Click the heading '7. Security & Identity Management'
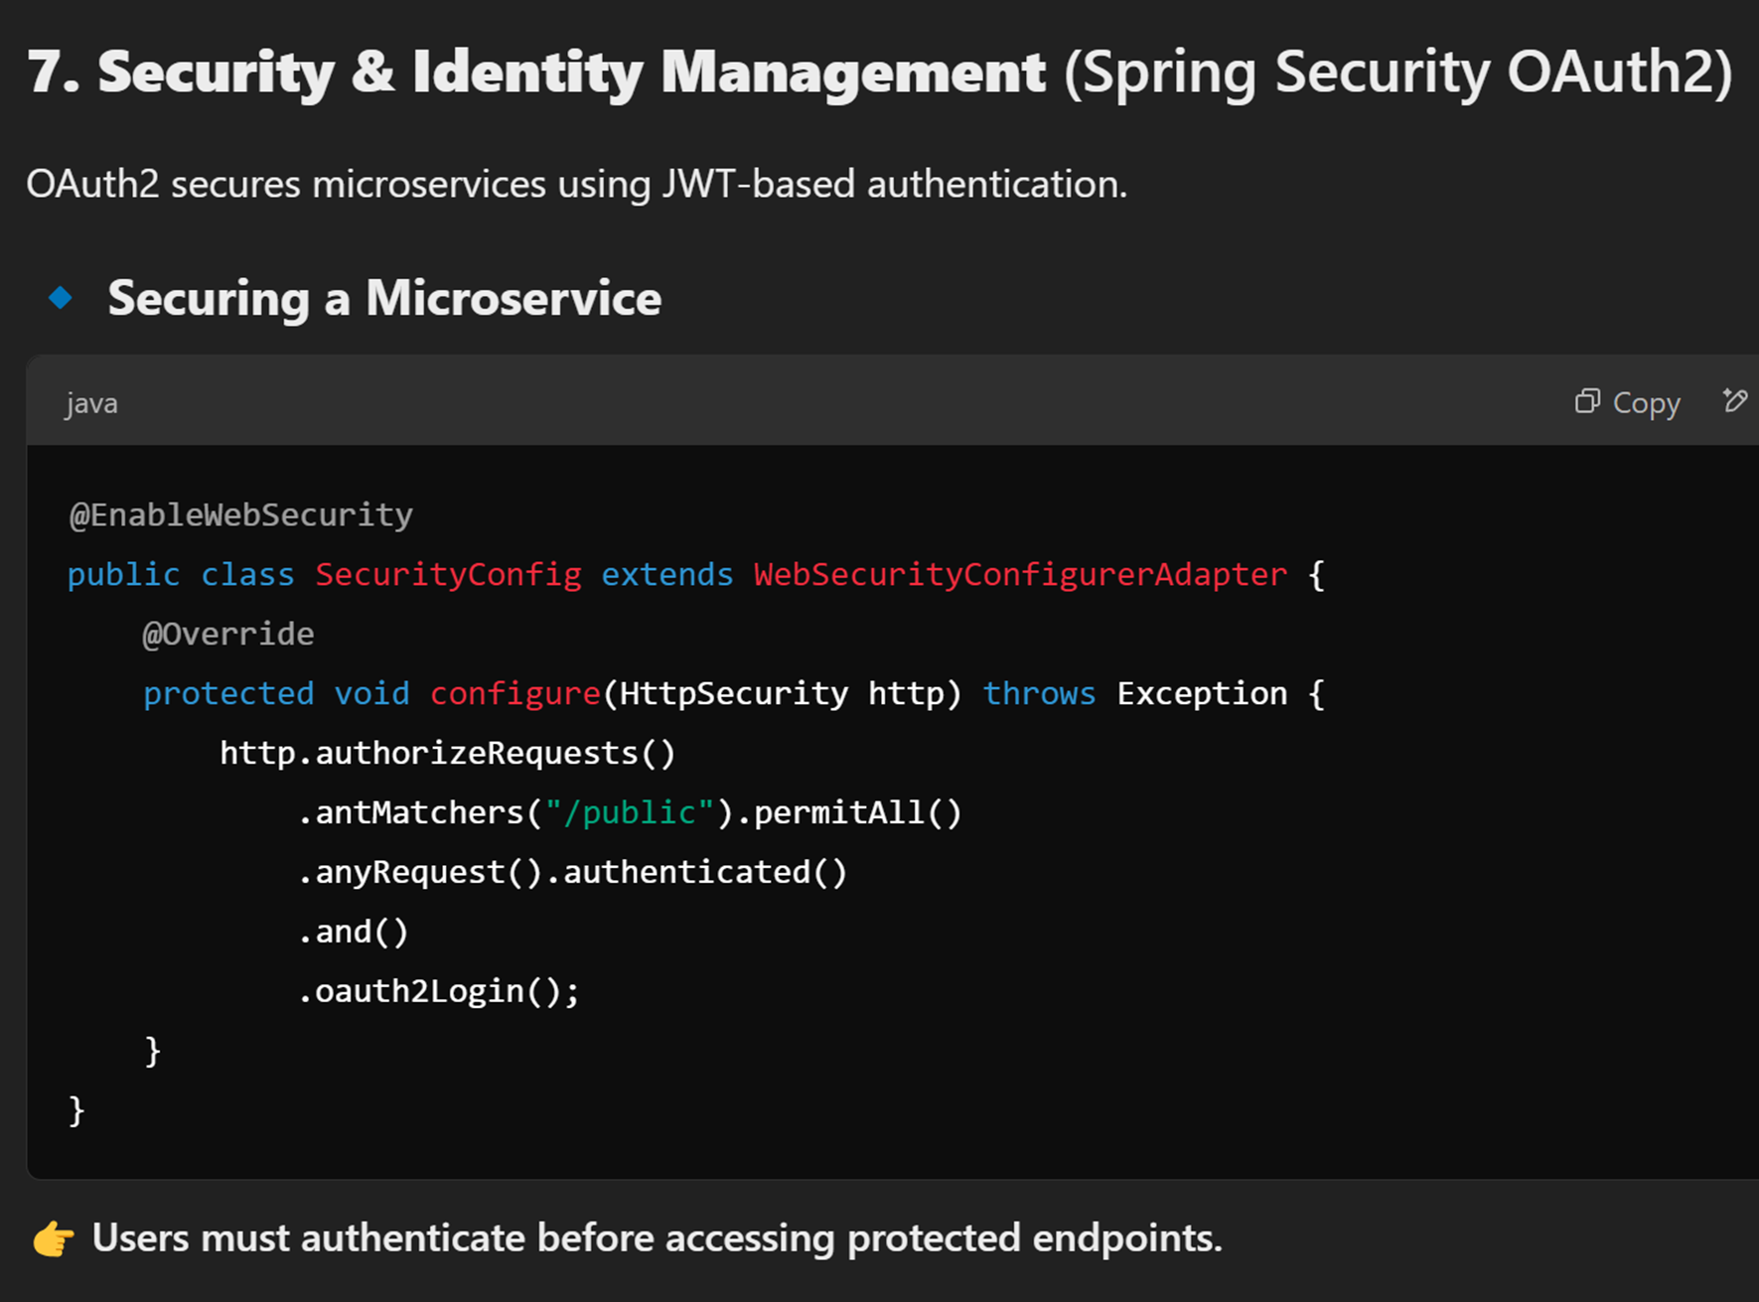The image size is (1759, 1302). (536, 72)
